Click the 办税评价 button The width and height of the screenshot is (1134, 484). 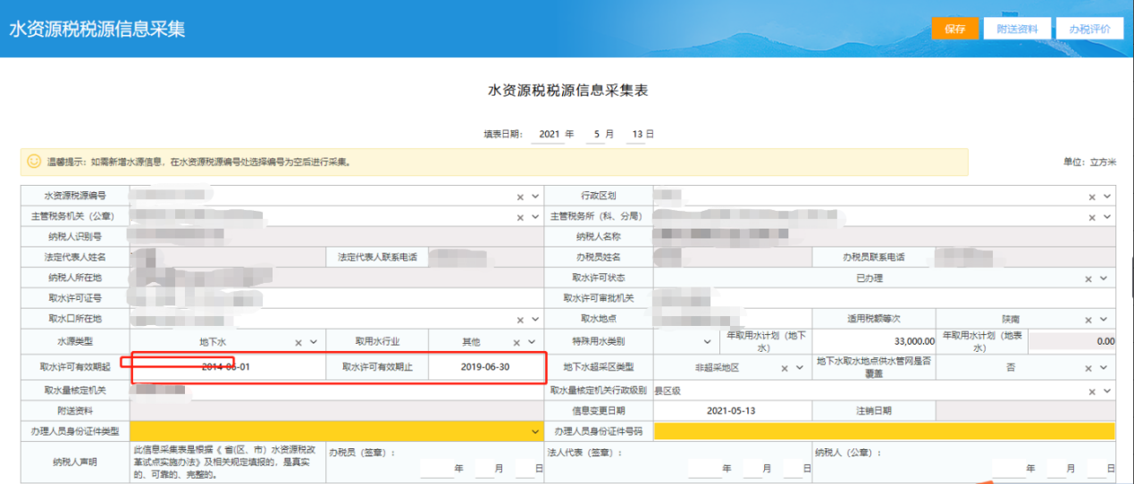click(x=1089, y=29)
